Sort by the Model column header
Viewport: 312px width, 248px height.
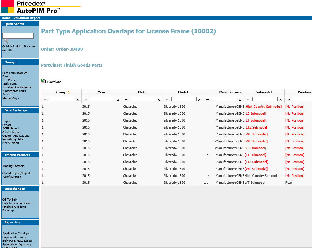coord(183,92)
